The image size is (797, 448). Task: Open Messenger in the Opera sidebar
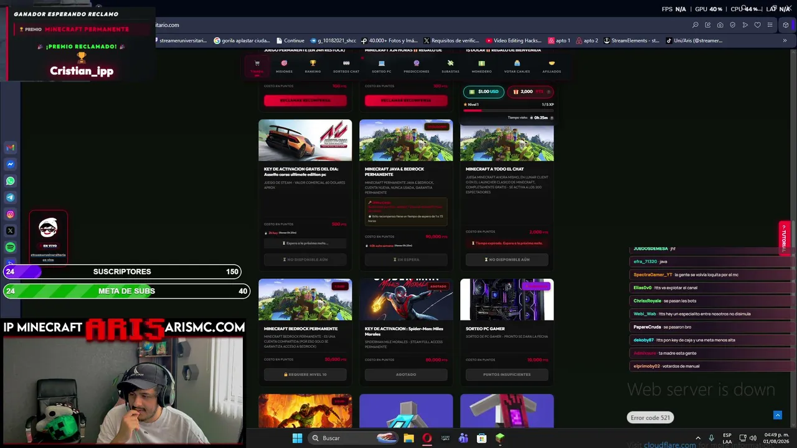click(x=11, y=164)
